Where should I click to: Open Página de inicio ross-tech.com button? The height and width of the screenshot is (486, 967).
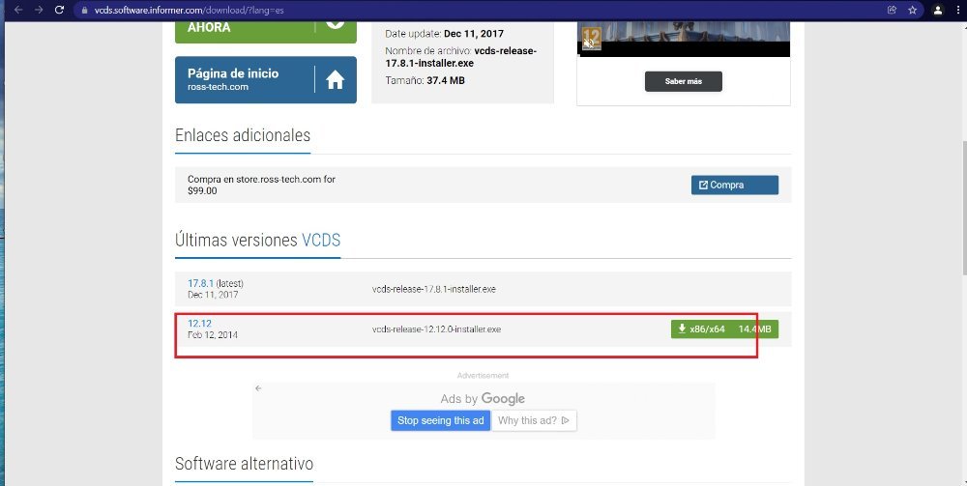[246, 79]
